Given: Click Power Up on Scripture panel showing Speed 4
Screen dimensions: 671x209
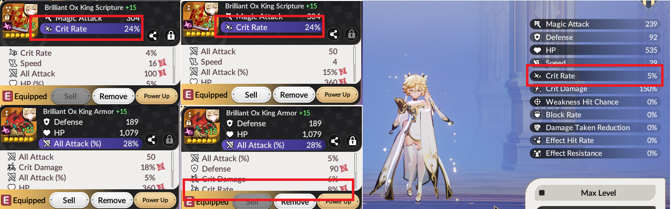Looking at the screenshot, I should tap(337, 95).
